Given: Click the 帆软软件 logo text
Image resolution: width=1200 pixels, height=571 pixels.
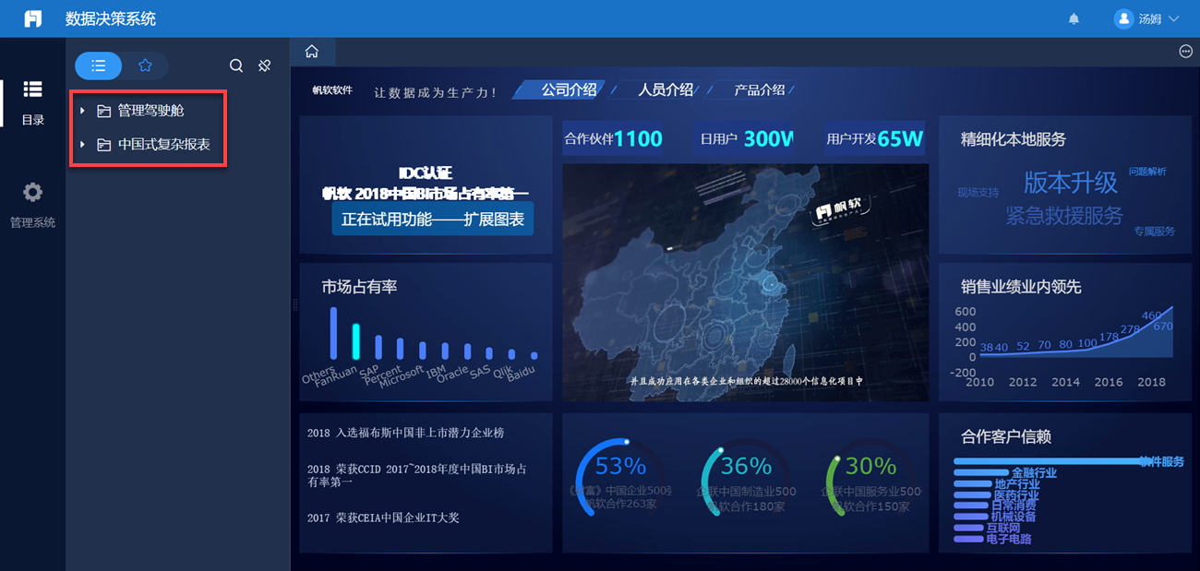Looking at the screenshot, I should [x=332, y=90].
